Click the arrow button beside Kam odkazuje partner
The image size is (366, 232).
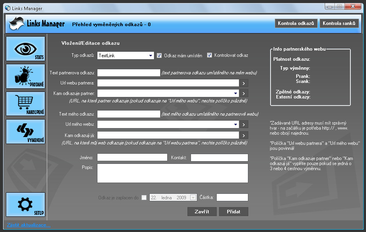[244, 93]
